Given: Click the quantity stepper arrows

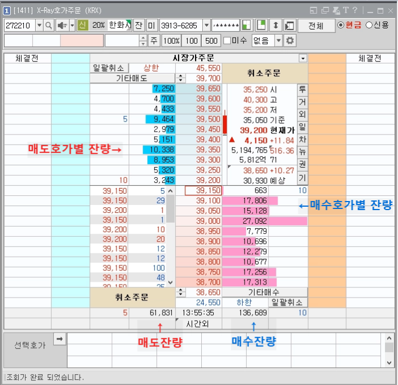Looking at the screenshot, I should pyautogui.click(x=143, y=40).
